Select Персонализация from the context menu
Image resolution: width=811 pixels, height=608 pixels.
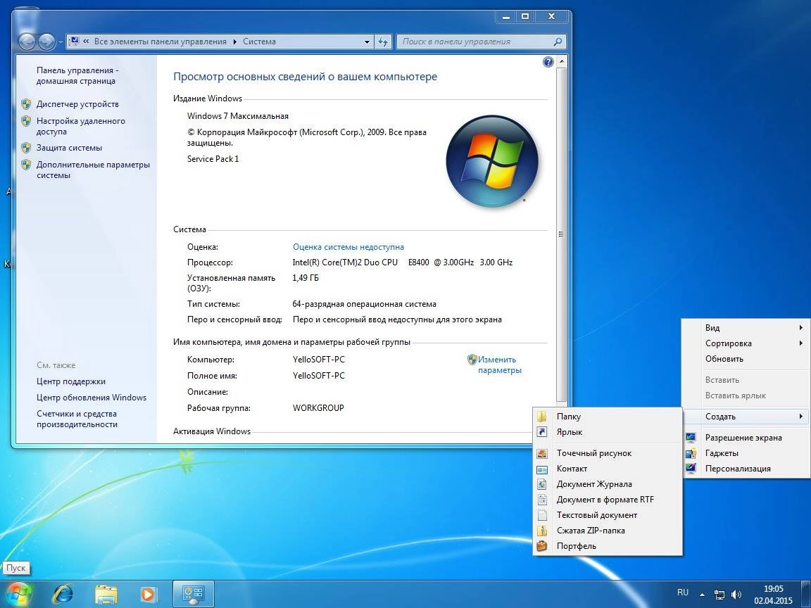(746, 469)
